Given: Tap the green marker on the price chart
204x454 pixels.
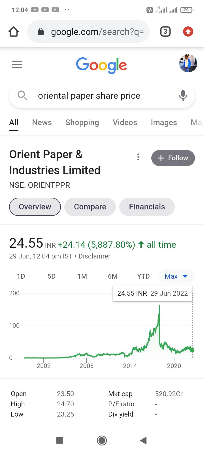Looking at the screenshot, I should (x=192, y=350).
